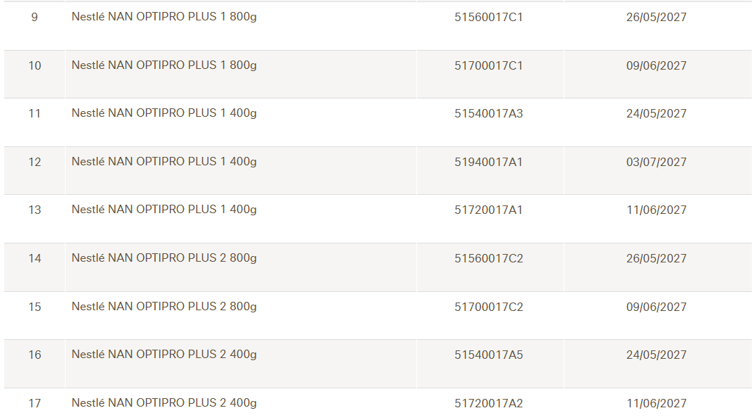The height and width of the screenshot is (420, 756).
Task: Select batch number 51700017C1
Action: [x=488, y=66]
